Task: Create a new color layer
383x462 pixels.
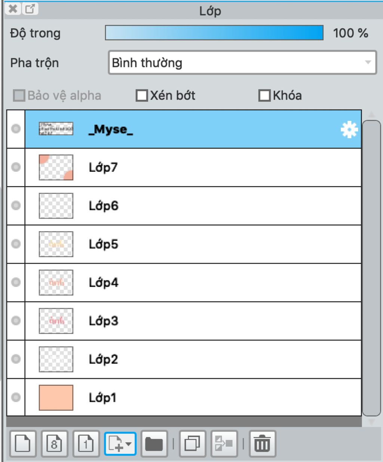Action: pos(22,444)
